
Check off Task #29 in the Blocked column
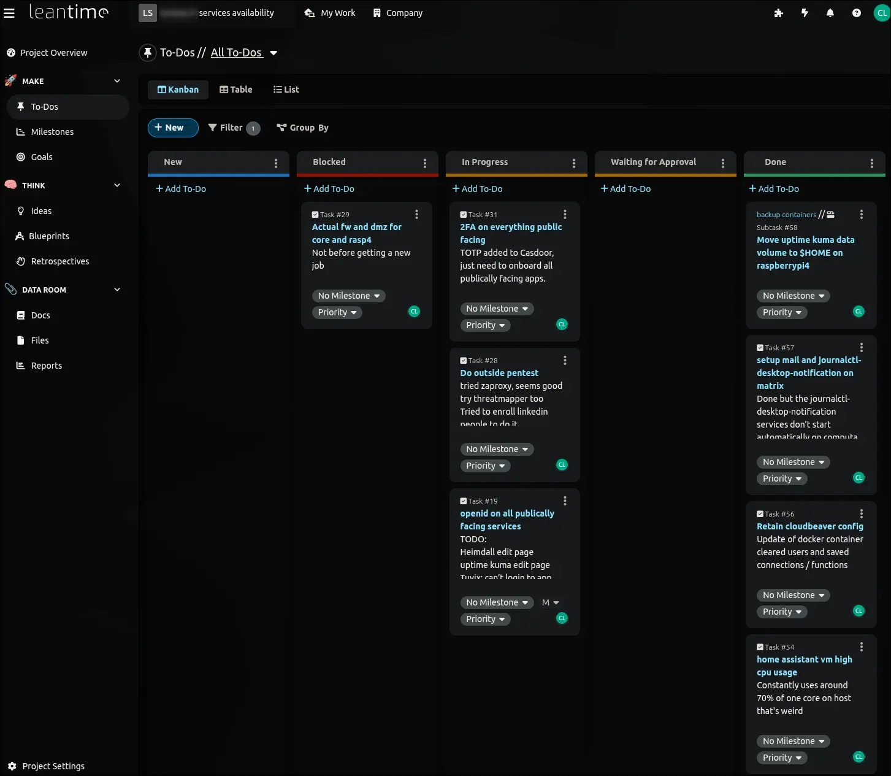315,214
